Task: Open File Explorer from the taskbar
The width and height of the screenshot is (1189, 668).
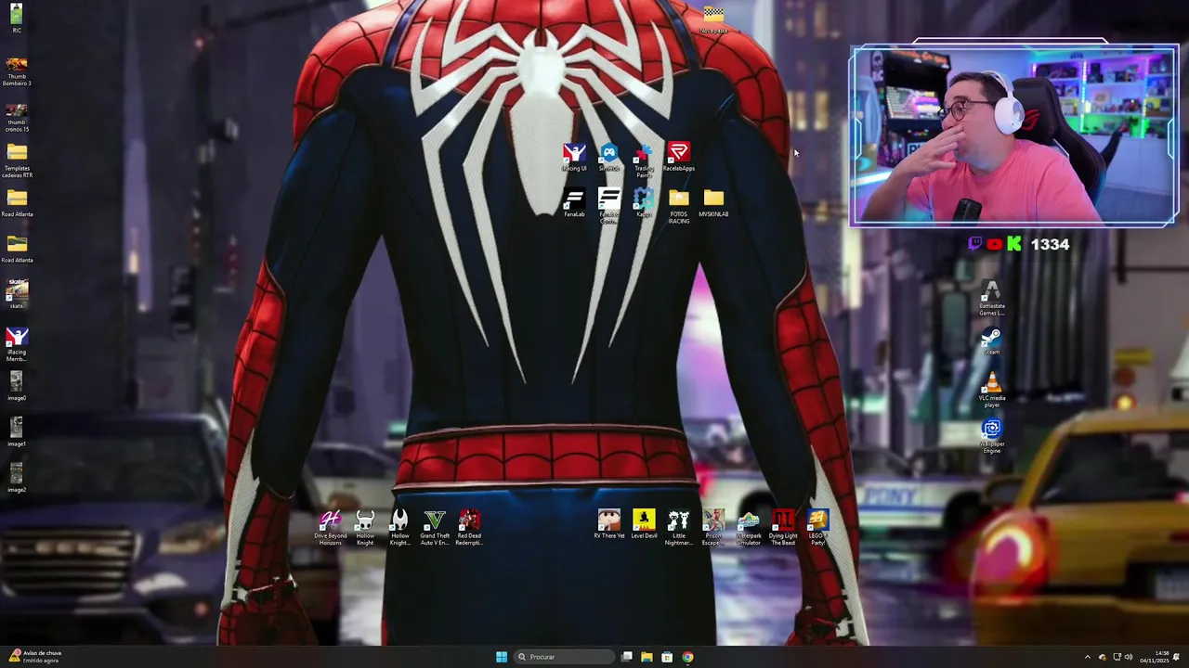Action: [647, 657]
